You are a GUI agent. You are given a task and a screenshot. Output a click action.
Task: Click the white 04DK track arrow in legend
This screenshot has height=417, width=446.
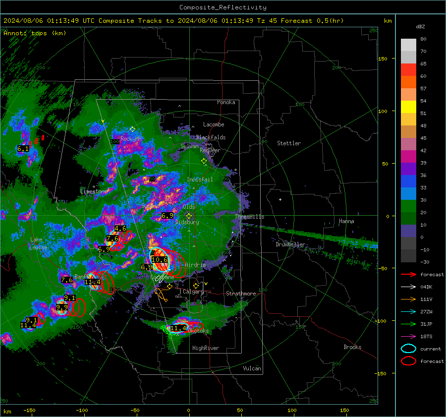tap(408, 287)
